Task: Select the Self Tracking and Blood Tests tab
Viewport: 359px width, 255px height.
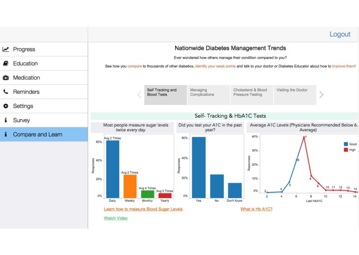Action: pos(165,95)
